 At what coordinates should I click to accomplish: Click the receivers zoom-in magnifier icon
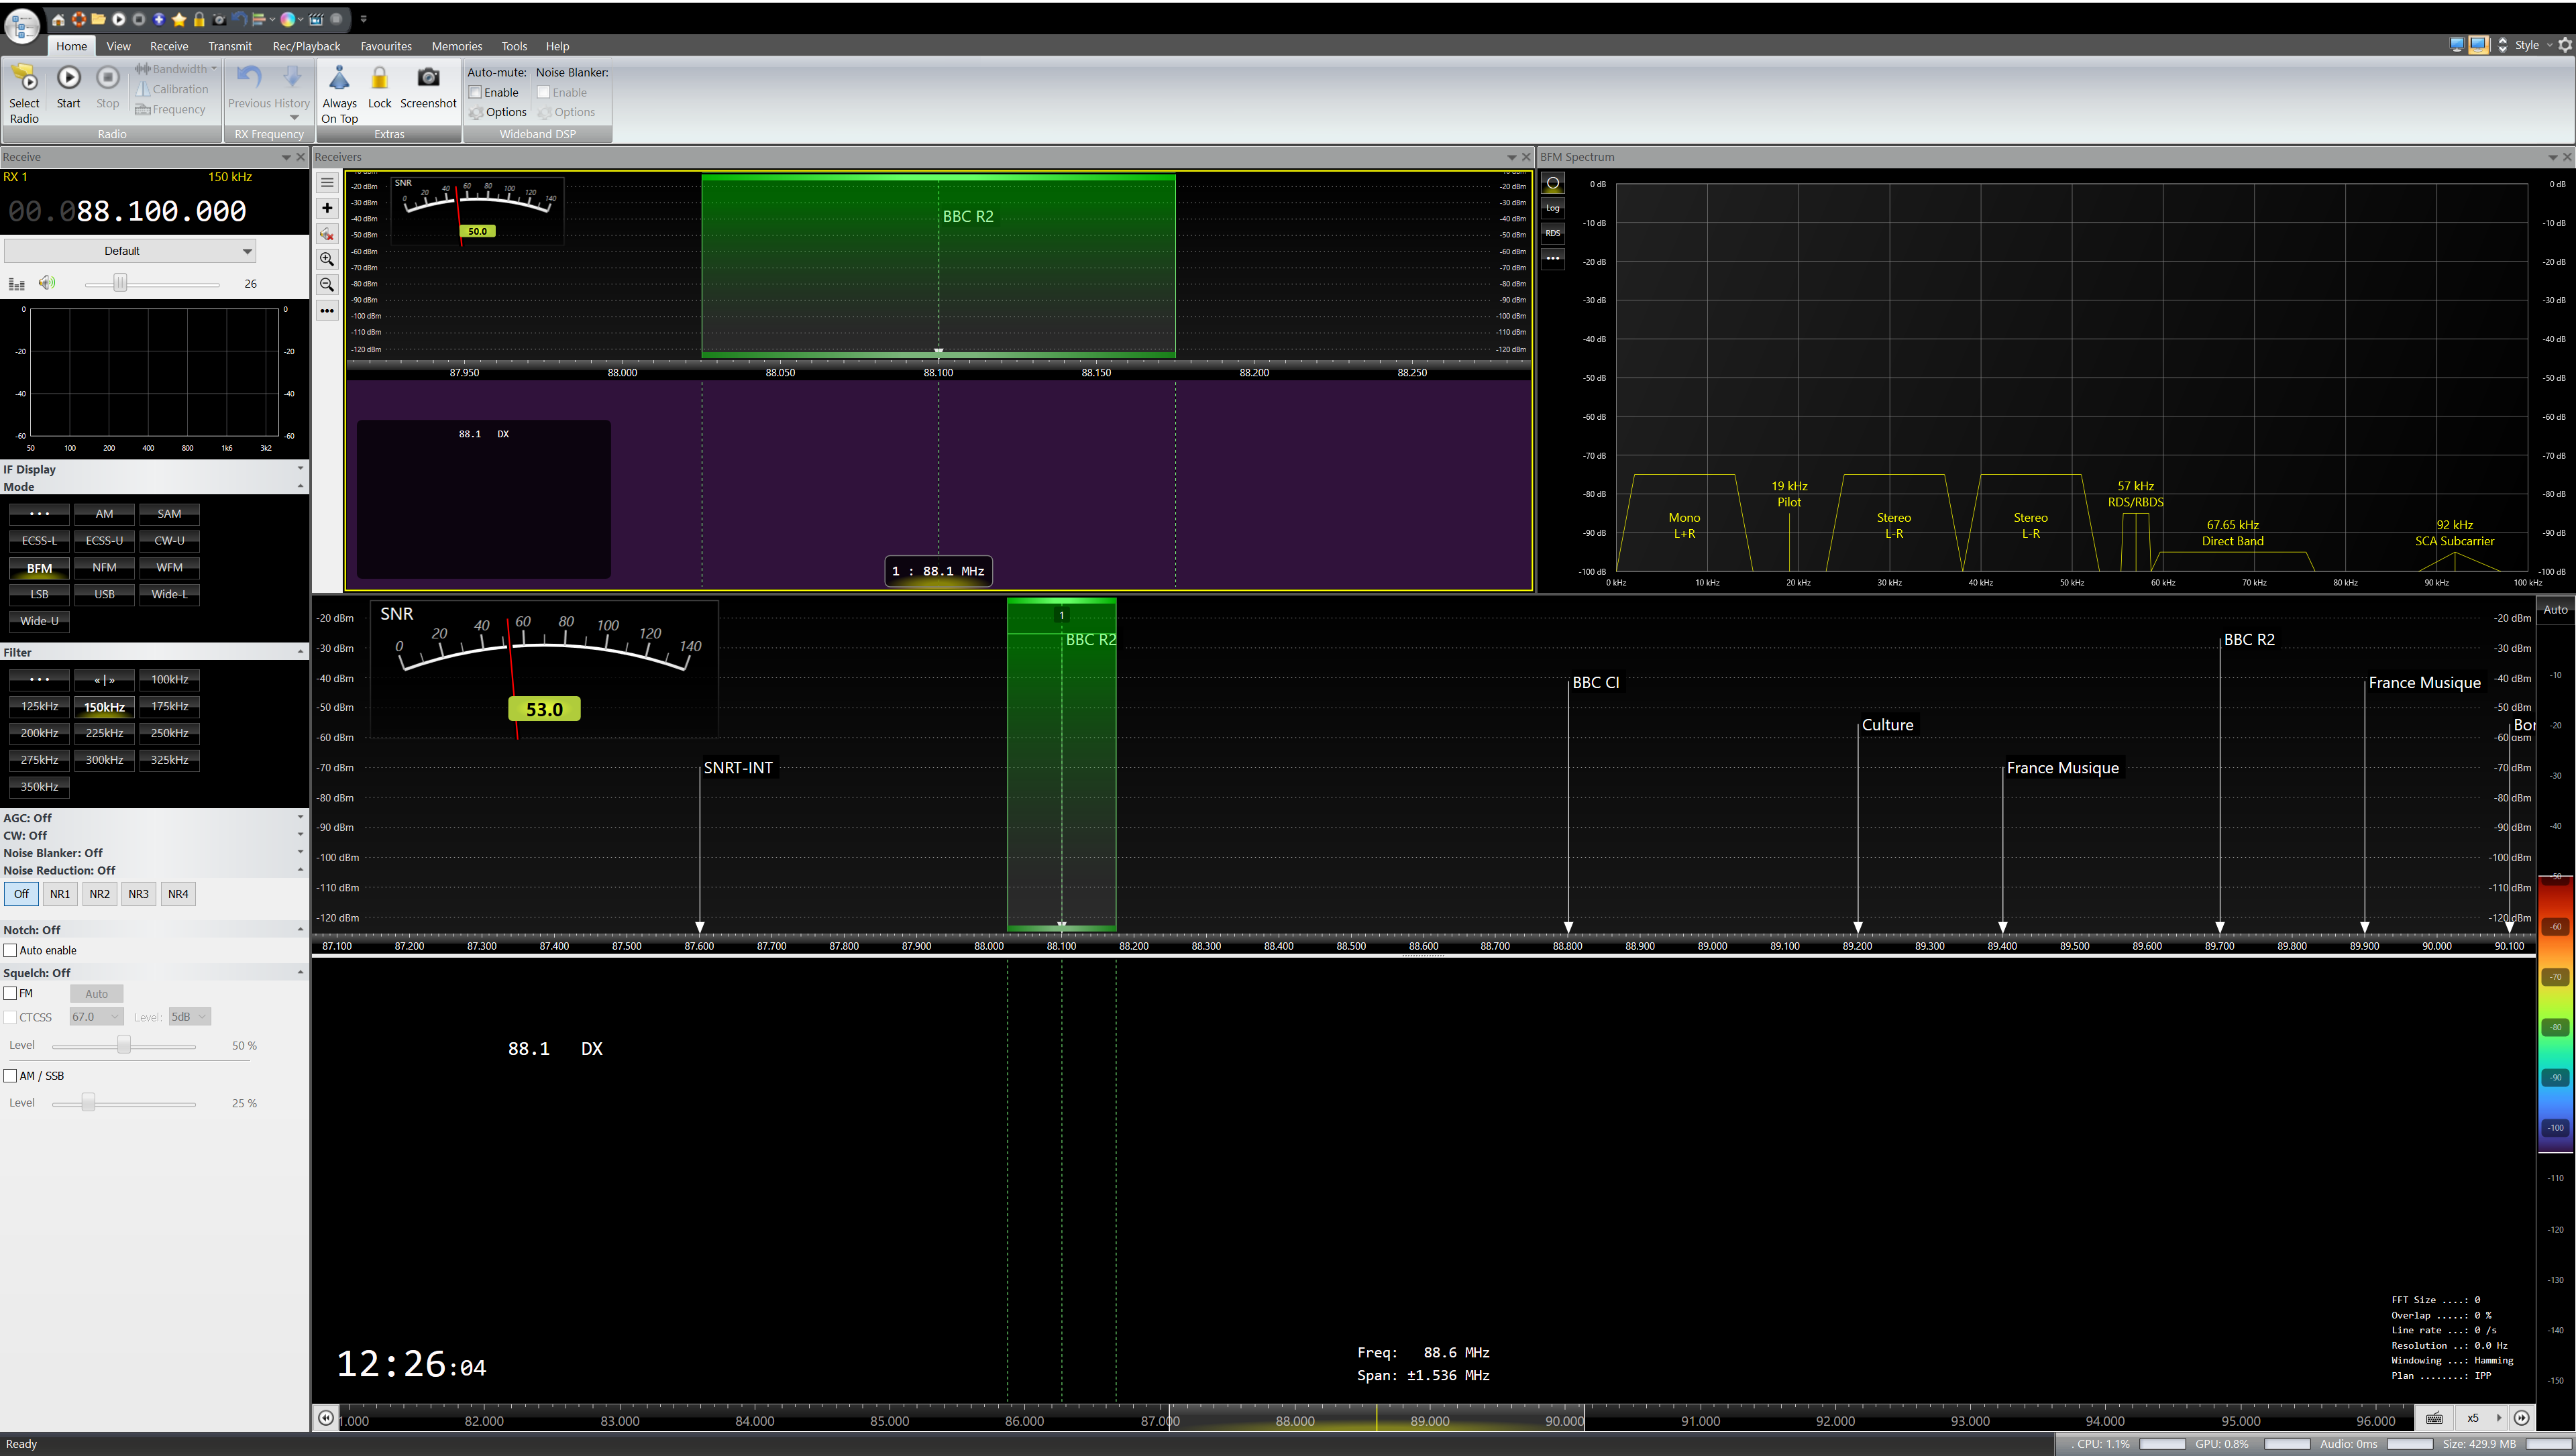click(x=327, y=259)
